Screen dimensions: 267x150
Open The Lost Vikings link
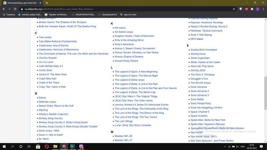pyautogui.click(x=123, y=121)
